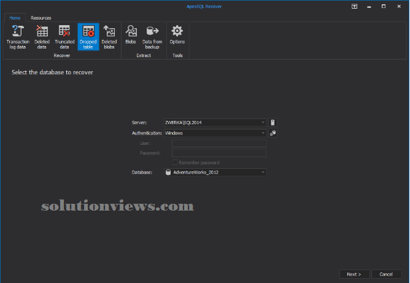Click the icon button beside Authentication field
This screenshot has height=283, width=410.
click(273, 133)
